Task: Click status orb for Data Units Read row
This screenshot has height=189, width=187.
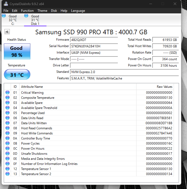Action: [x=7, y=118]
